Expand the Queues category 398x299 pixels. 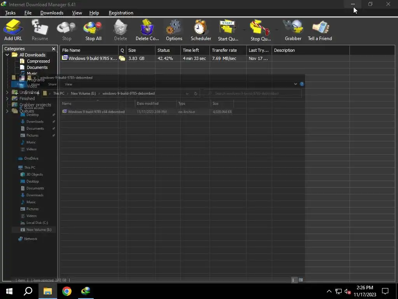pos(7,111)
